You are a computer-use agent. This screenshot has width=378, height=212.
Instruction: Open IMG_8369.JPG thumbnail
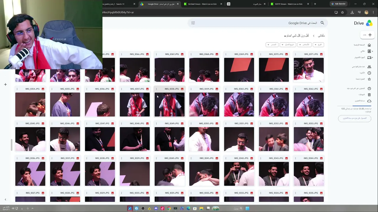tap(239, 70)
